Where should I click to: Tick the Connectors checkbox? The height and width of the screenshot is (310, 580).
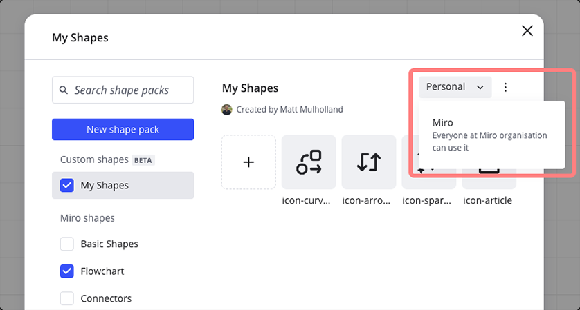coord(67,298)
